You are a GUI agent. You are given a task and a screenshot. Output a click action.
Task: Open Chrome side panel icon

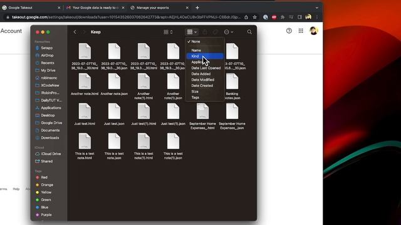(x=299, y=17)
